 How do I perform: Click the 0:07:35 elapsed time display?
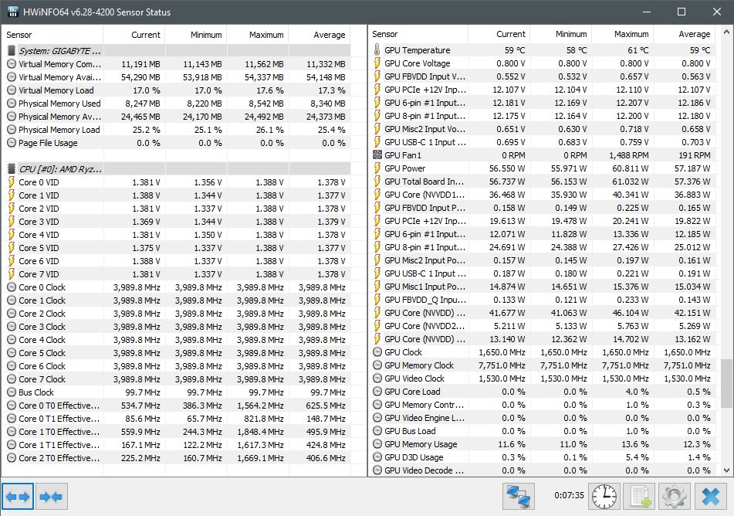[x=569, y=495]
